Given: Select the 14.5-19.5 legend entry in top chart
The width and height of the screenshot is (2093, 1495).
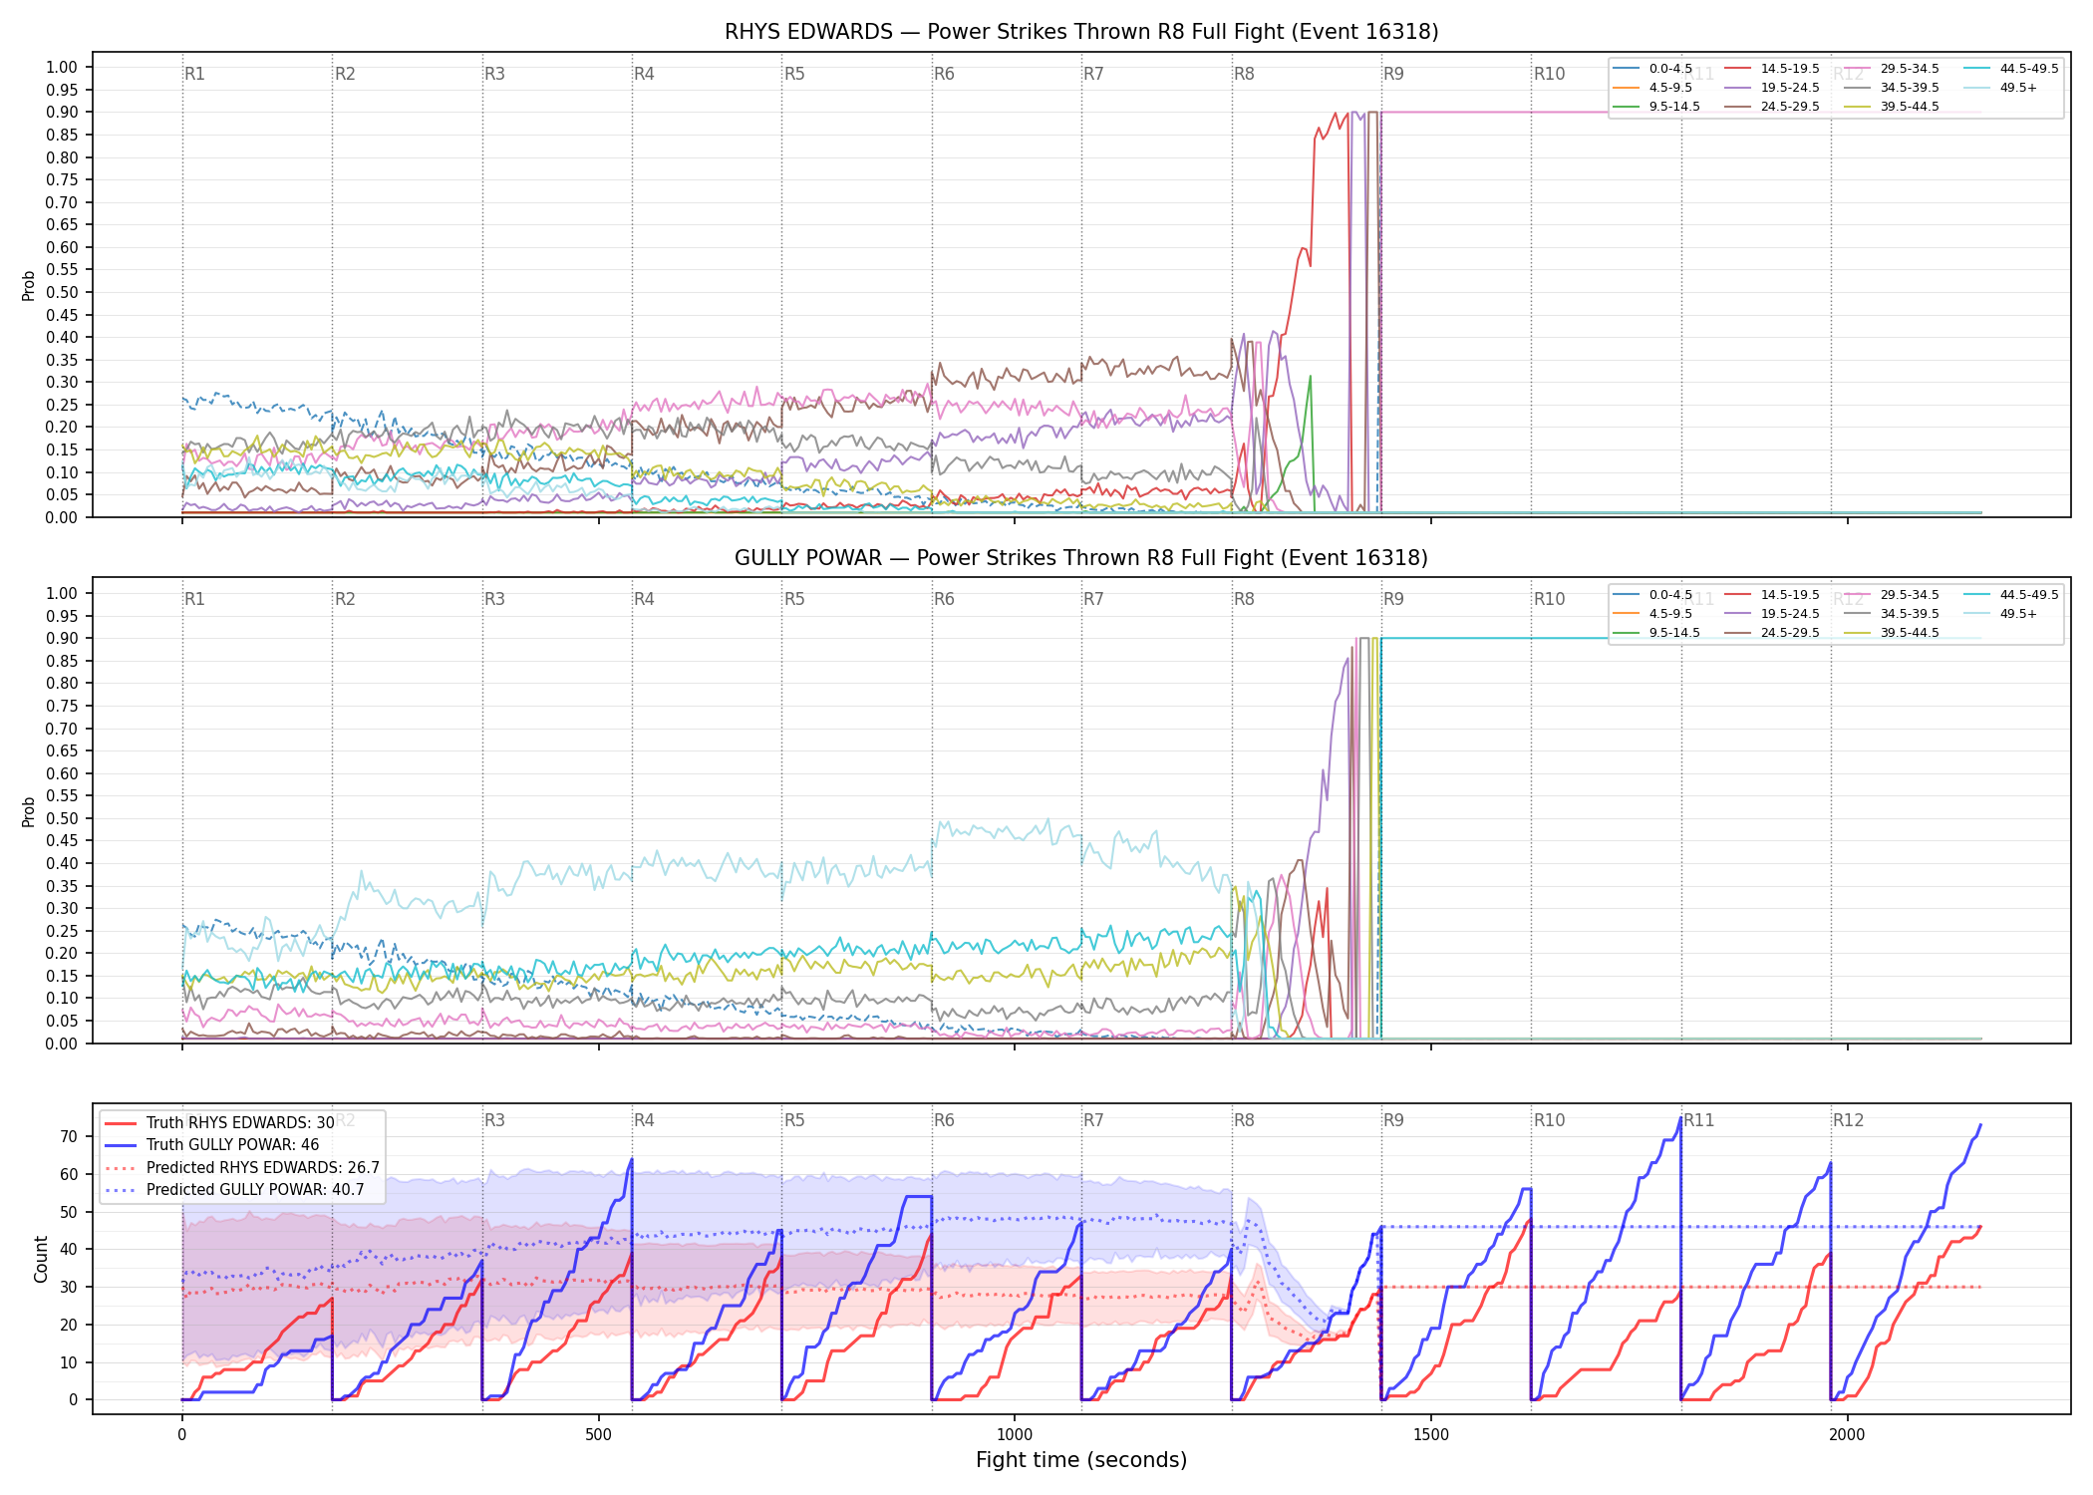Looking at the screenshot, I should point(1772,69).
